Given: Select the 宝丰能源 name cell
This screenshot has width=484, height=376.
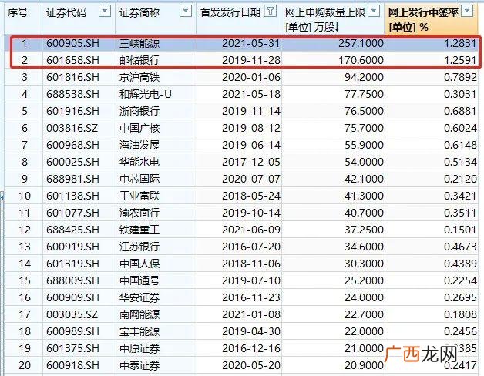Looking at the screenshot, I should point(139,331).
